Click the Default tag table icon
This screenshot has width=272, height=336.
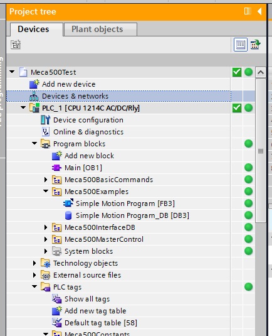(x=57, y=323)
